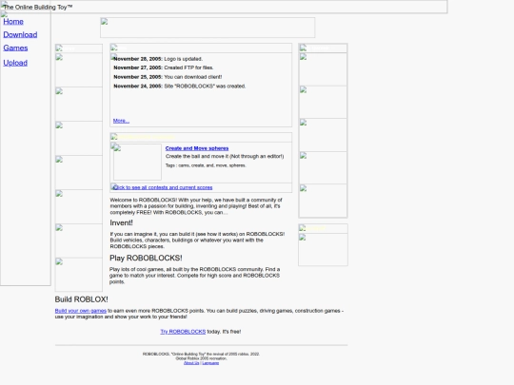The height and width of the screenshot is (385, 514).
Task: Open the Language footer link
Action: [210, 363]
